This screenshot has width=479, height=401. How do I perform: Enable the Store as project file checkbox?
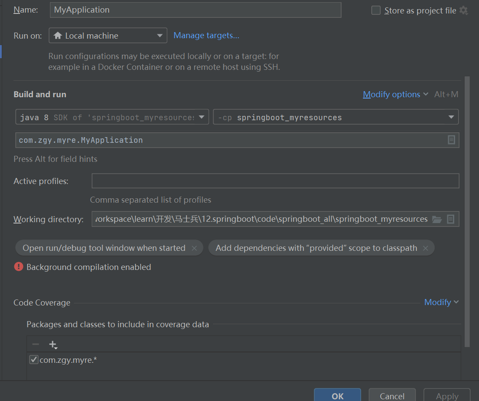click(x=376, y=10)
